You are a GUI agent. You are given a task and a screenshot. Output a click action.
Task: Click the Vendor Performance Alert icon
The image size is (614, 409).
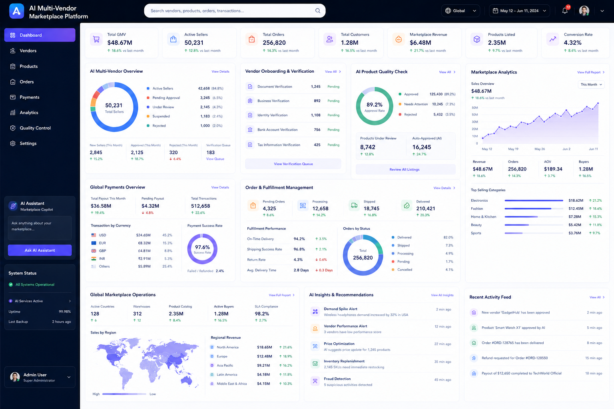click(315, 329)
